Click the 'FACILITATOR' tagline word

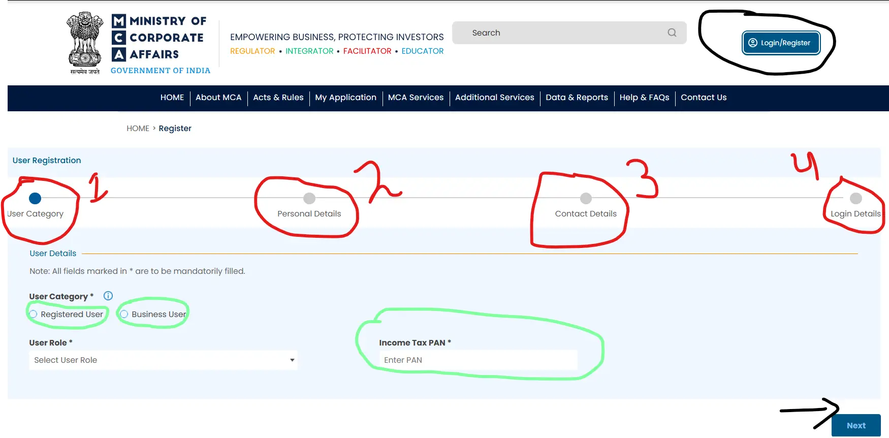[x=367, y=51]
